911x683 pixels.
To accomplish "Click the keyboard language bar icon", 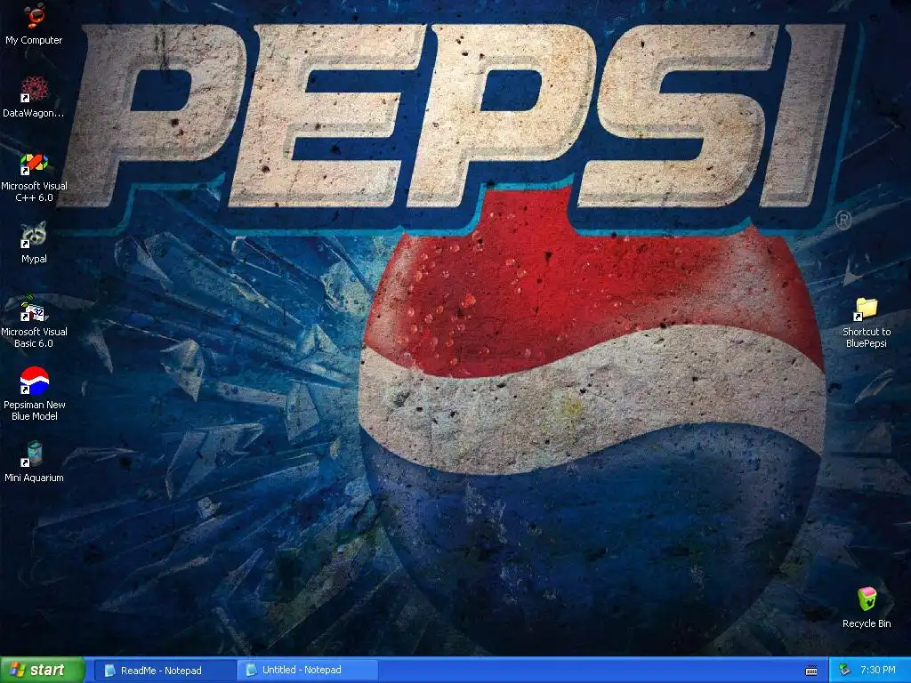I will coord(811,671).
